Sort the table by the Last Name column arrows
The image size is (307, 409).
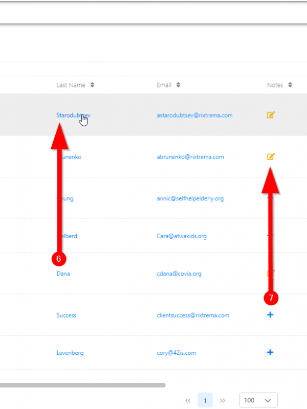coord(92,85)
